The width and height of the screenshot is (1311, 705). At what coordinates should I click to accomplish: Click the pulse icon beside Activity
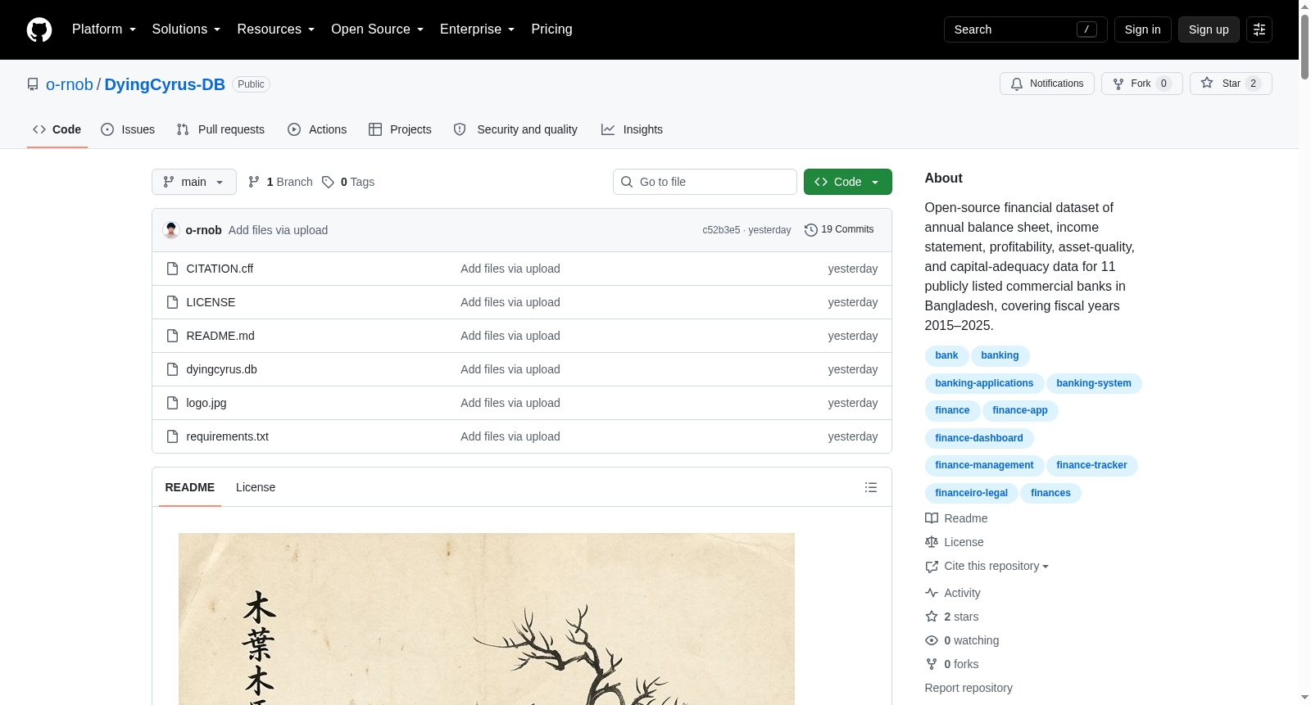coord(932,593)
